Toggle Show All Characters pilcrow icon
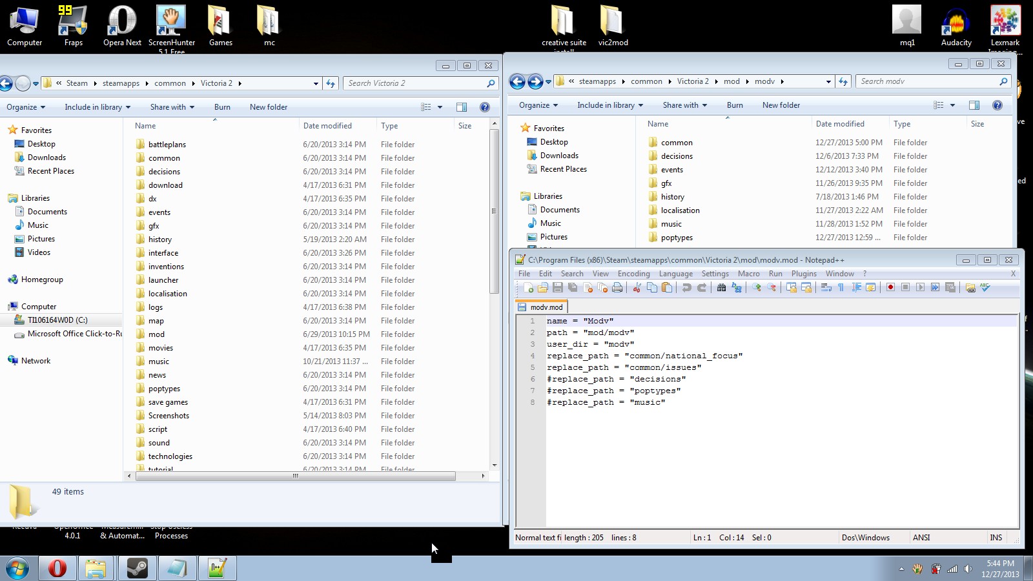 tap(841, 288)
